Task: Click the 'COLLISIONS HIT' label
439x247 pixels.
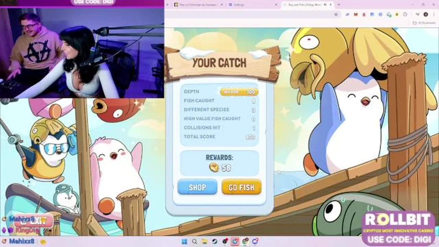Action: pyautogui.click(x=202, y=128)
